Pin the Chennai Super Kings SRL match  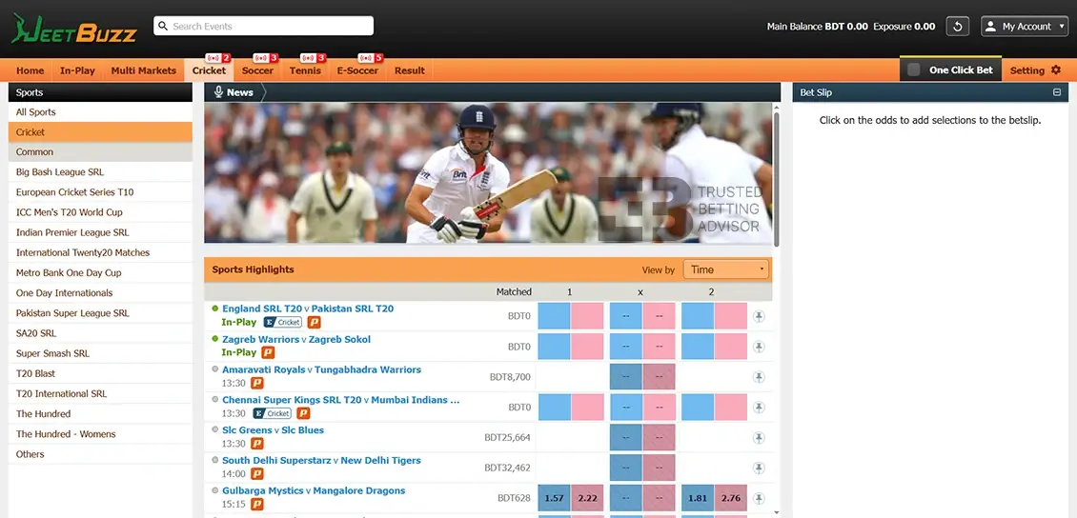[x=759, y=408]
